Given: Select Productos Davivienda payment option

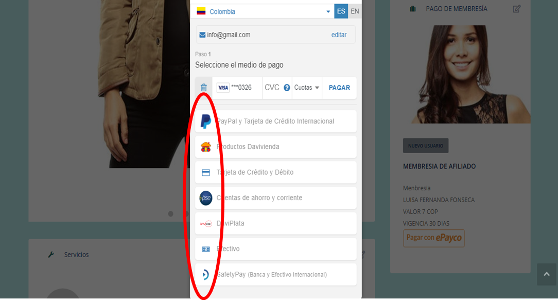Looking at the screenshot, I should click(276, 147).
